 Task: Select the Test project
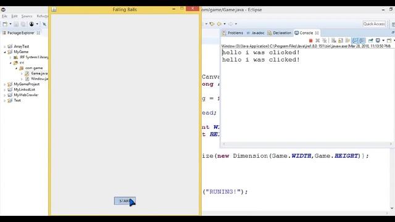(x=17, y=100)
